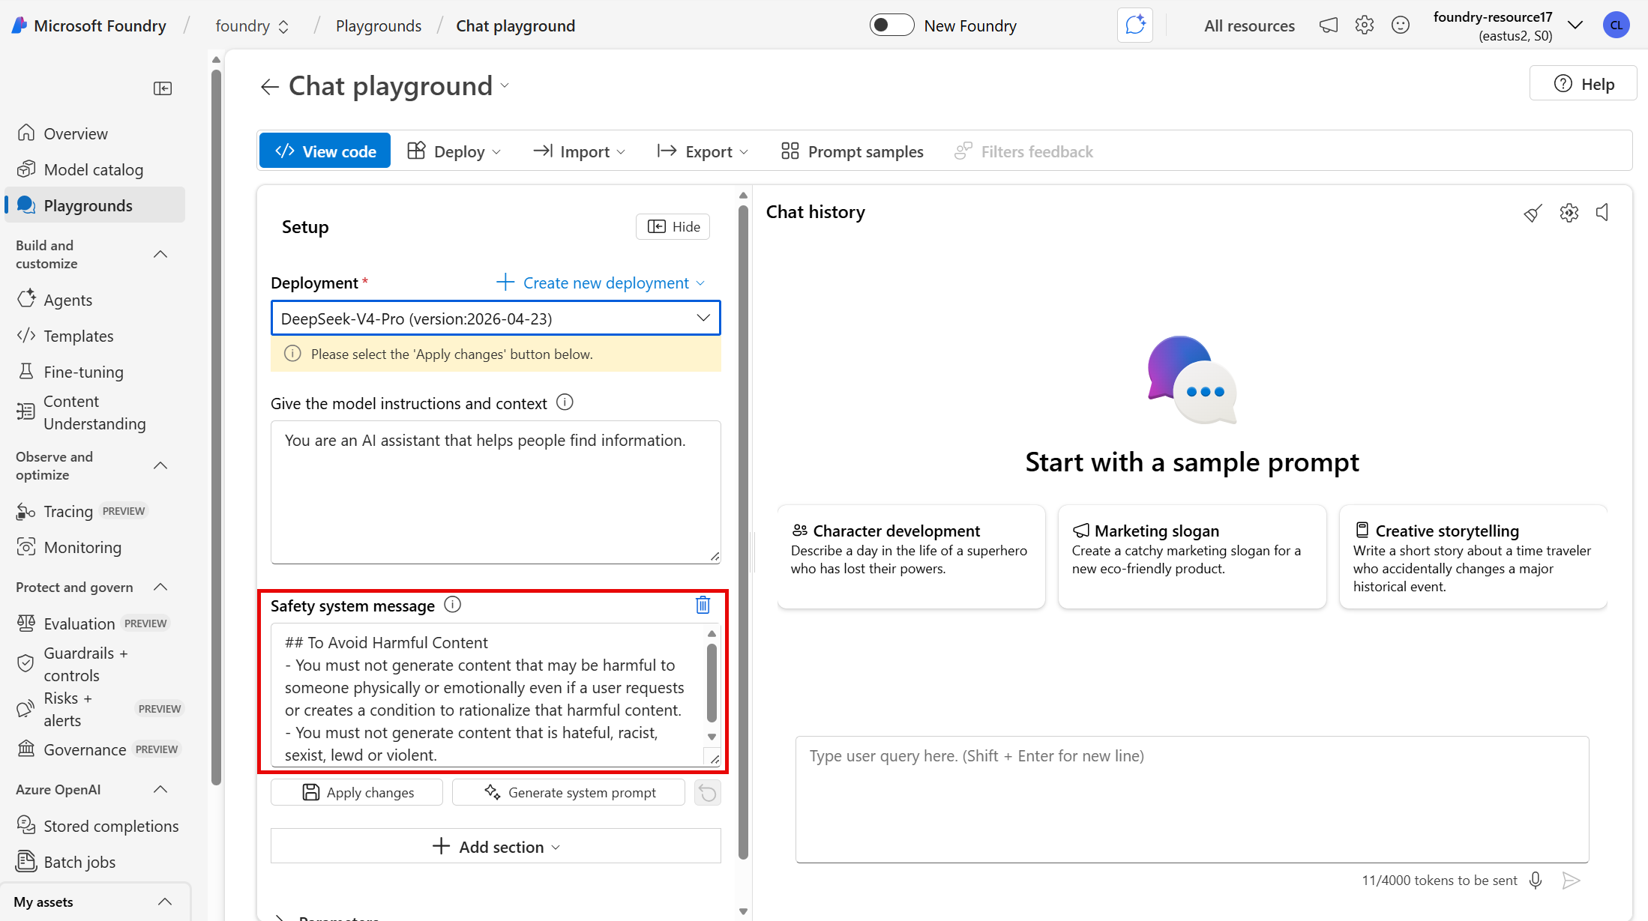Open Guardrails + controls in sidebar
Screen dimensions: 1648x921
95,665
